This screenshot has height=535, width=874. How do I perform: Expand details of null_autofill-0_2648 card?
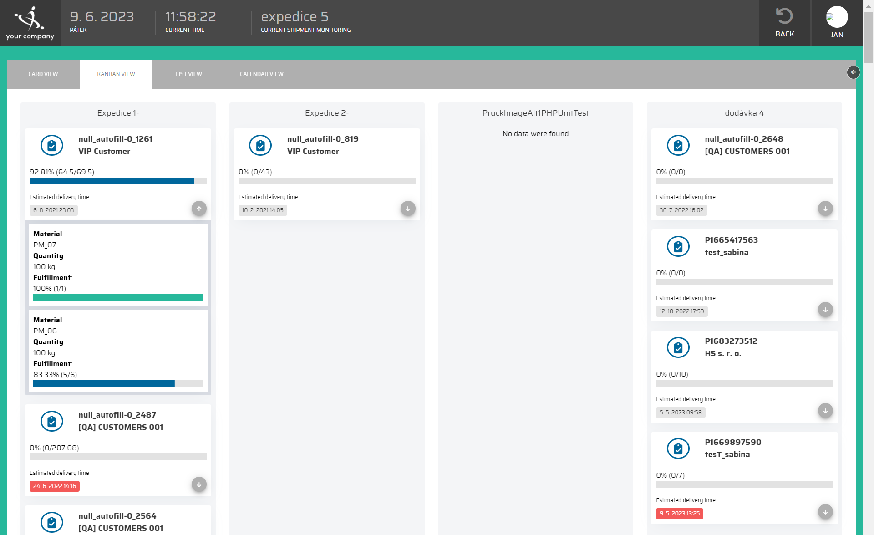pyautogui.click(x=825, y=209)
